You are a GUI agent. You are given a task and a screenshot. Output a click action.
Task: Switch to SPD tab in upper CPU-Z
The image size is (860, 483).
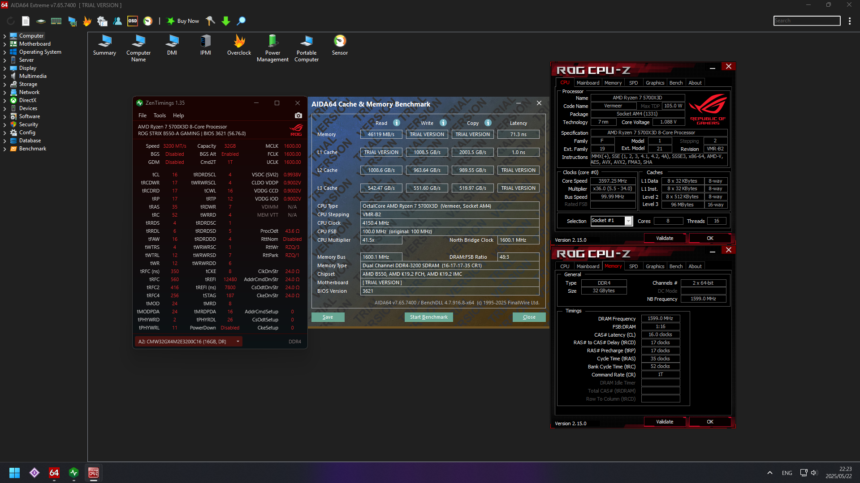(x=633, y=83)
